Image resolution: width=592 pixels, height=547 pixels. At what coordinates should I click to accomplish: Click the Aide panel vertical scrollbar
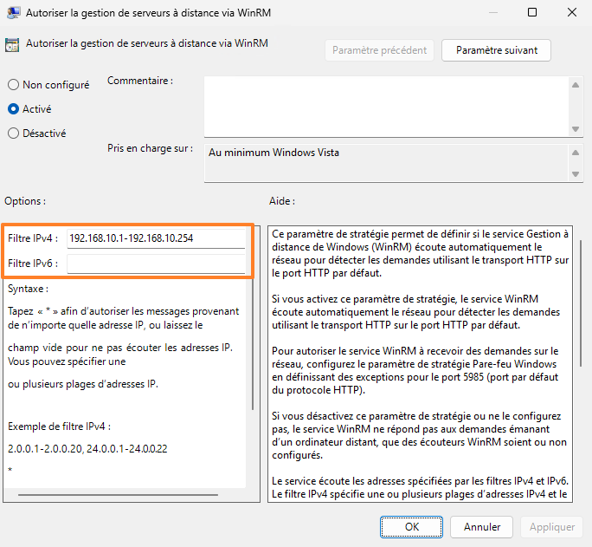[581, 303]
